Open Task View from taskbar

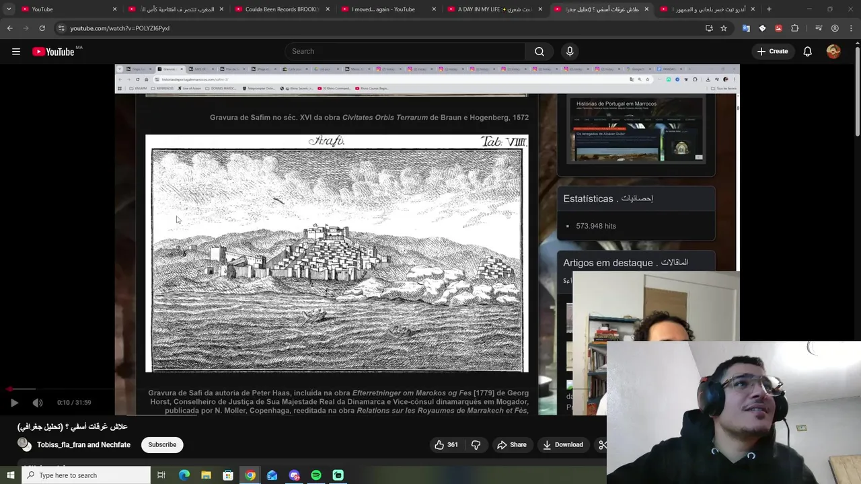pos(161,475)
